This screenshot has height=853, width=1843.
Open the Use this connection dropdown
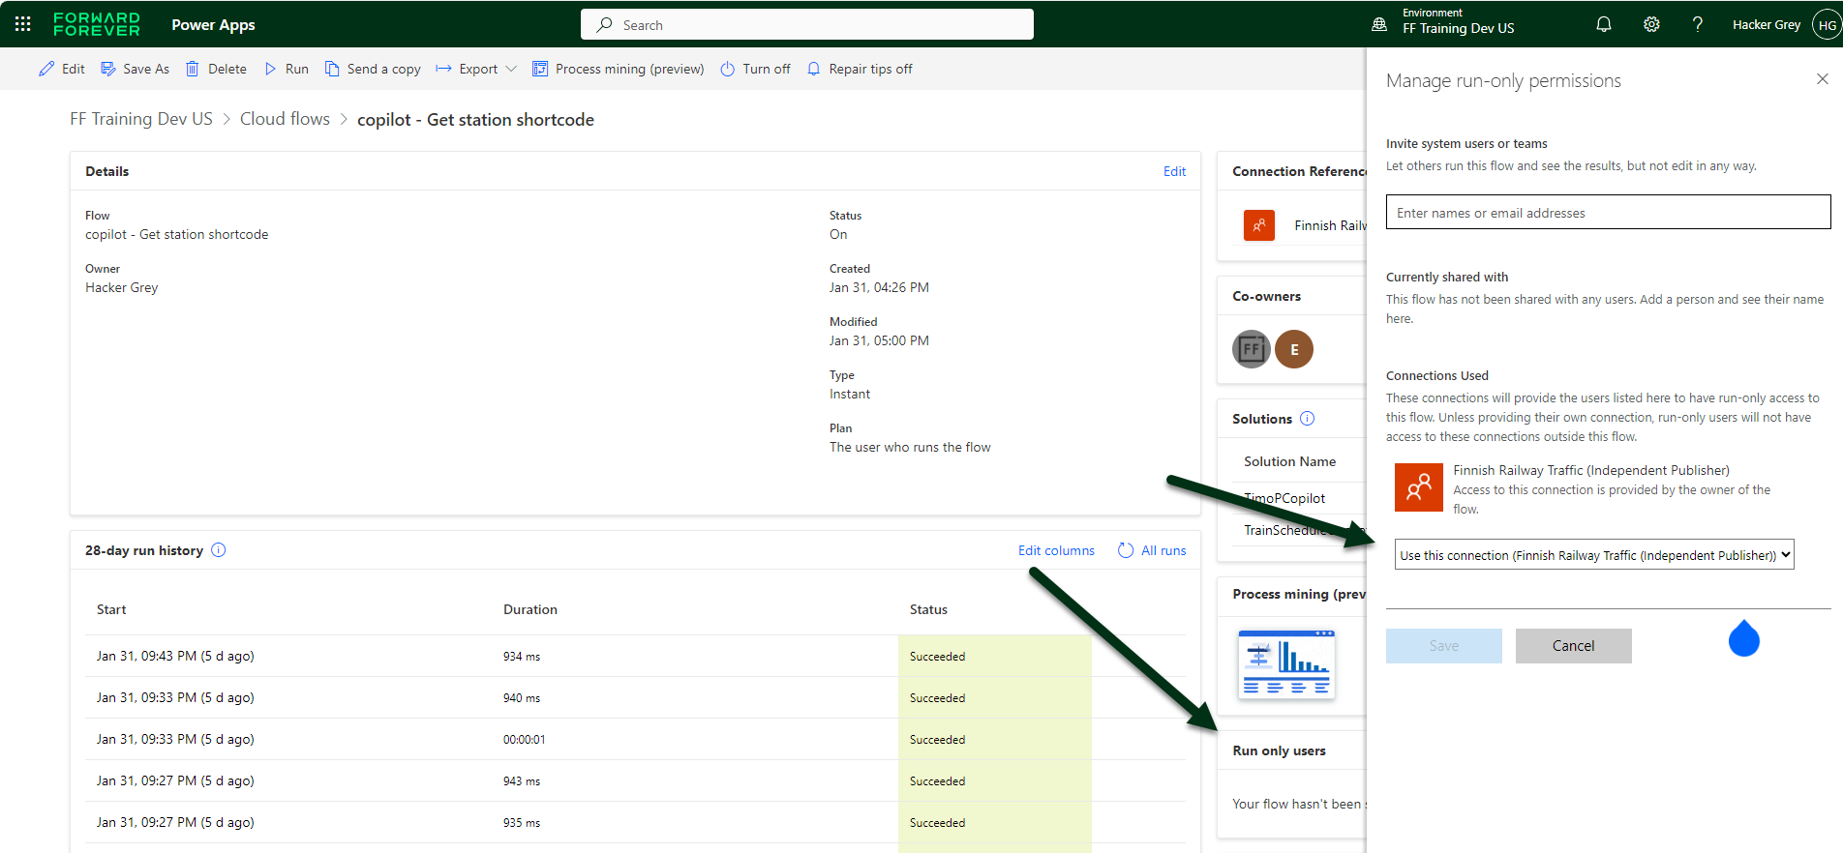1593,555
